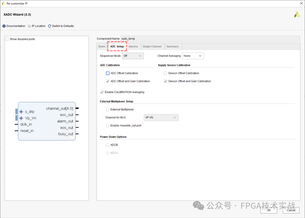Expand the s_drp port plus icon
This screenshot has height=218, width=305.
pyautogui.click(x=21, y=112)
